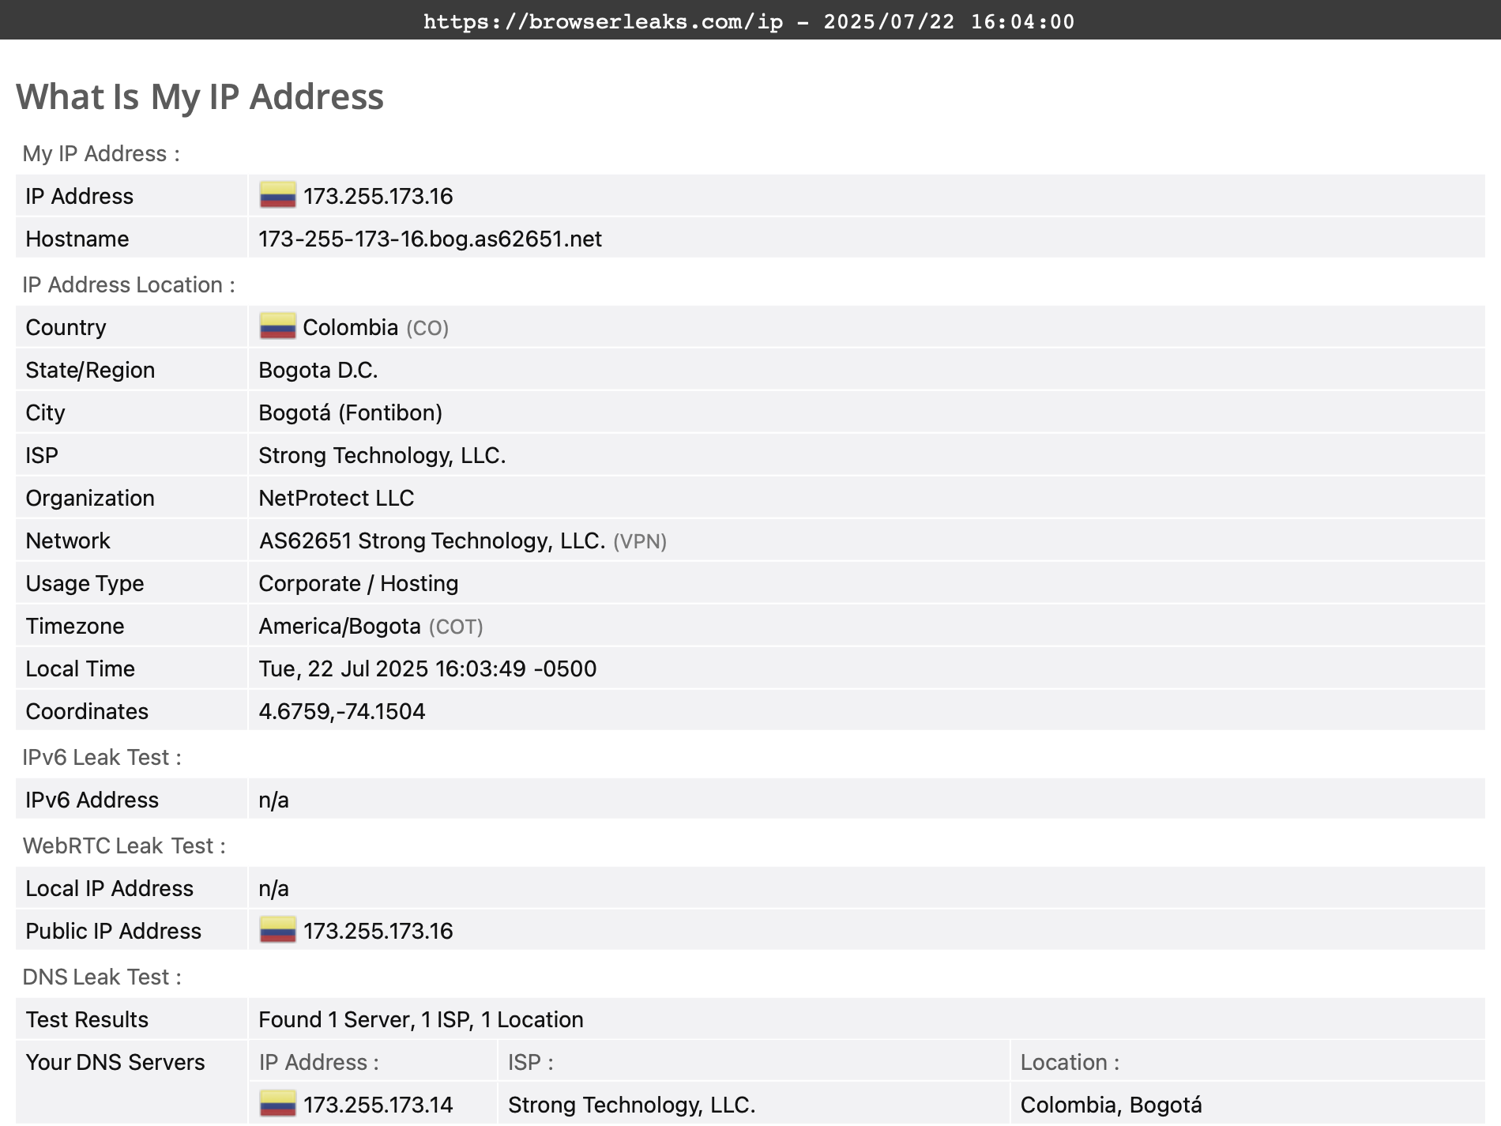1501x1126 pixels.
Task: Click the Bogota D.C. state value
Action: click(x=318, y=370)
